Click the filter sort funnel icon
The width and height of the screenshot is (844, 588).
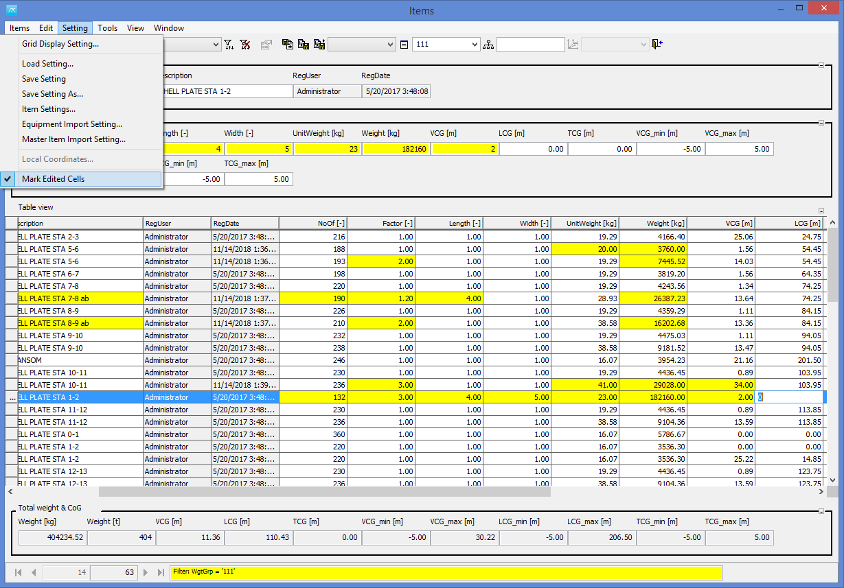pos(229,45)
